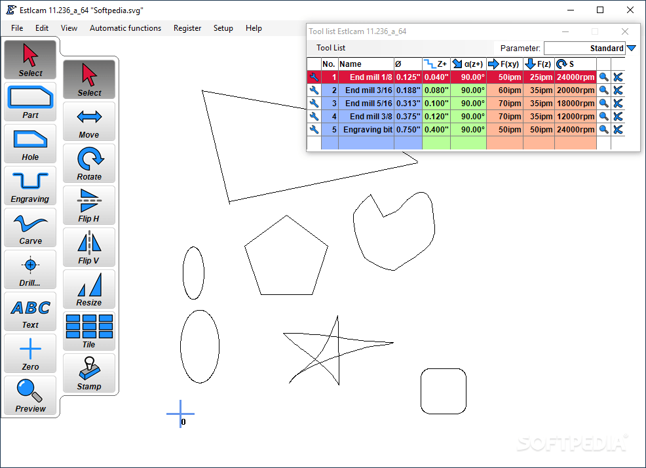The height and width of the screenshot is (468, 646).
Task: Edit End mill 1/8 with wrench icon
Action: point(314,77)
